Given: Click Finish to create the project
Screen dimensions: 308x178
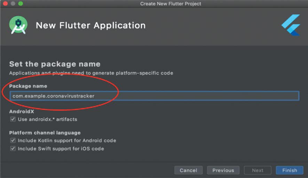Looking at the screenshot, I should pyautogui.click(x=290, y=170).
